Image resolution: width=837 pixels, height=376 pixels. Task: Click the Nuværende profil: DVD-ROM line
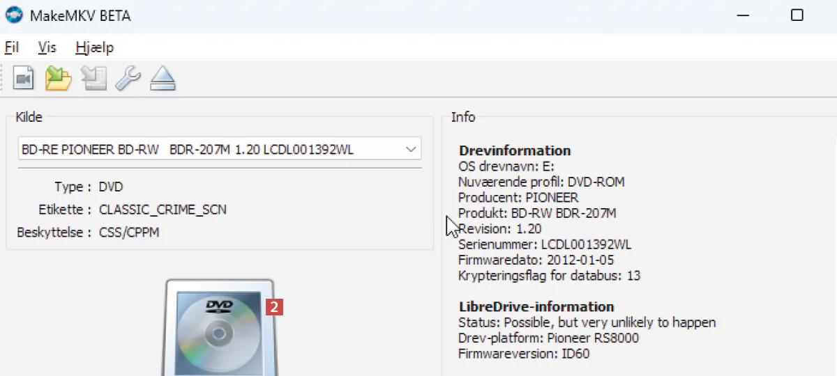[541, 182]
